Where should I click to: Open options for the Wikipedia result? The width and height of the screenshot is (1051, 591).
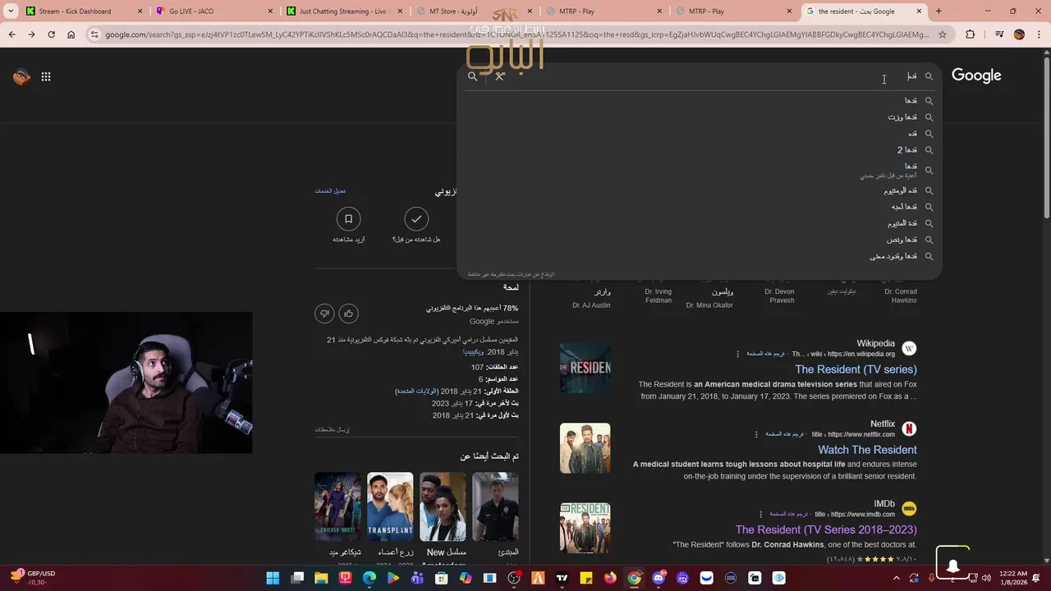tap(737, 354)
